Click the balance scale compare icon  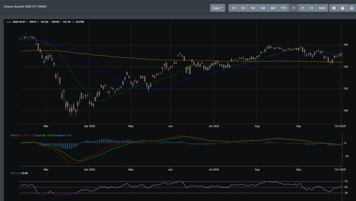pos(352,8)
